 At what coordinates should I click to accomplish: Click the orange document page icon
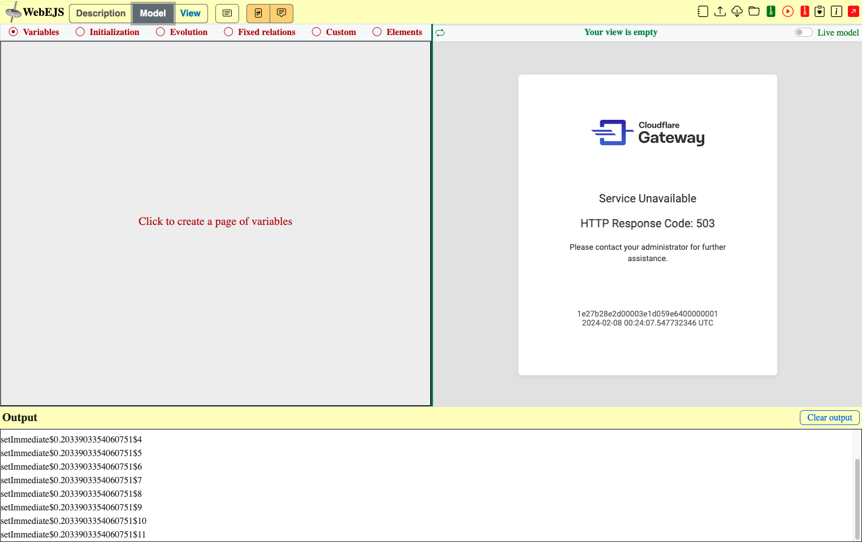point(258,13)
